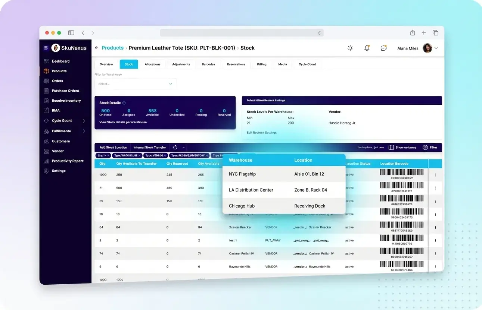Open Edit Restock Settings

pyautogui.click(x=262, y=132)
